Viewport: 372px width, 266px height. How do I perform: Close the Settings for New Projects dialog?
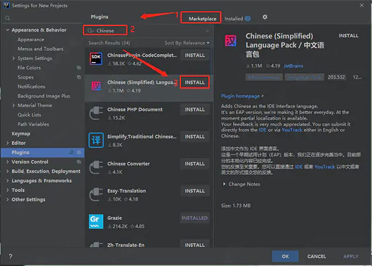pyautogui.click(x=361, y=5)
